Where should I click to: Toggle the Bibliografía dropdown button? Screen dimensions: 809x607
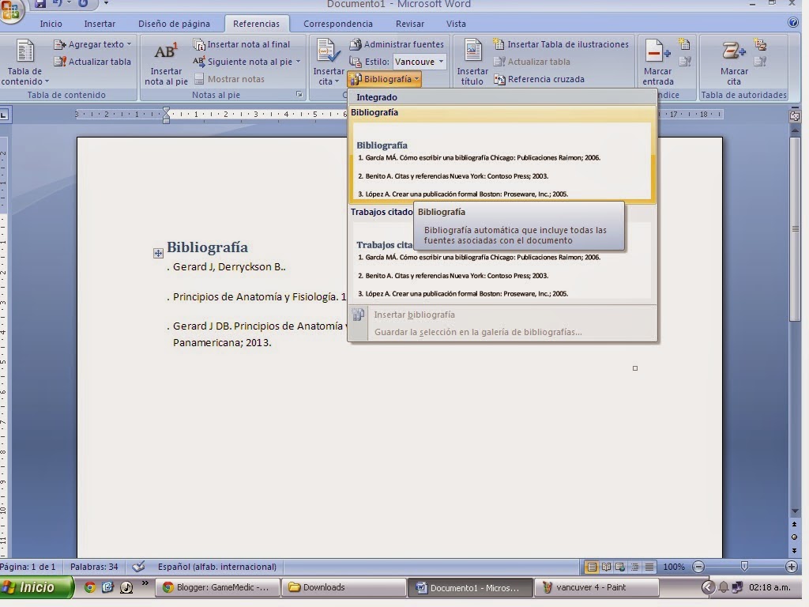coord(385,79)
